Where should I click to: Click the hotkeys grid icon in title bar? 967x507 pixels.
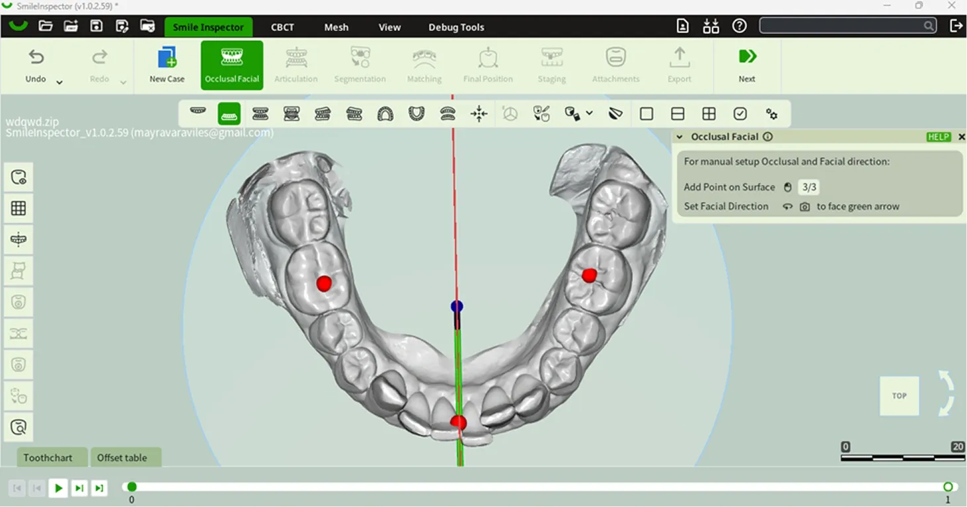pyautogui.click(x=711, y=26)
